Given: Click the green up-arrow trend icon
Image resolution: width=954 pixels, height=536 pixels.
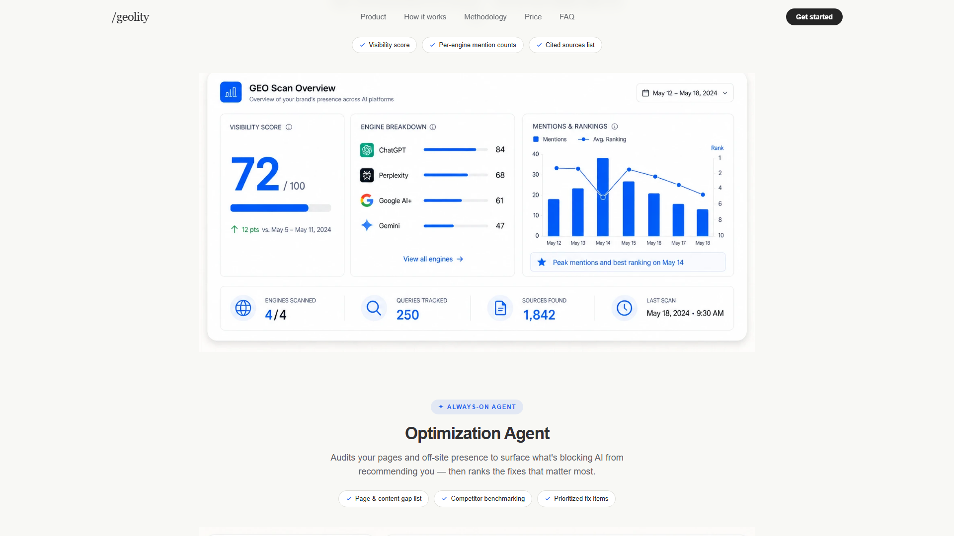Looking at the screenshot, I should [x=235, y=229].
